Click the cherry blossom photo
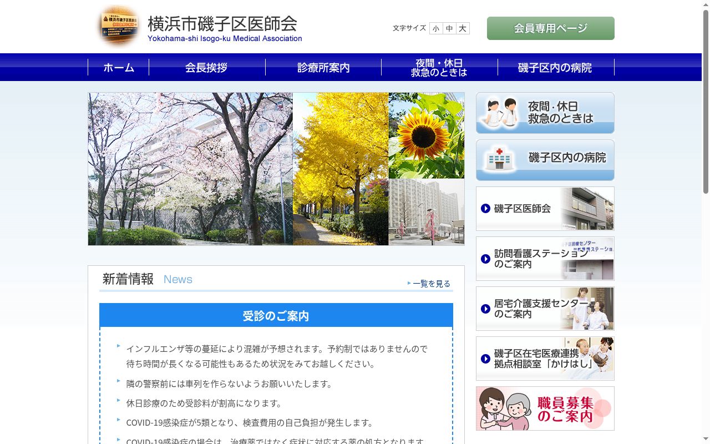This screenshot has height=444, width=710. click(190, 169)
